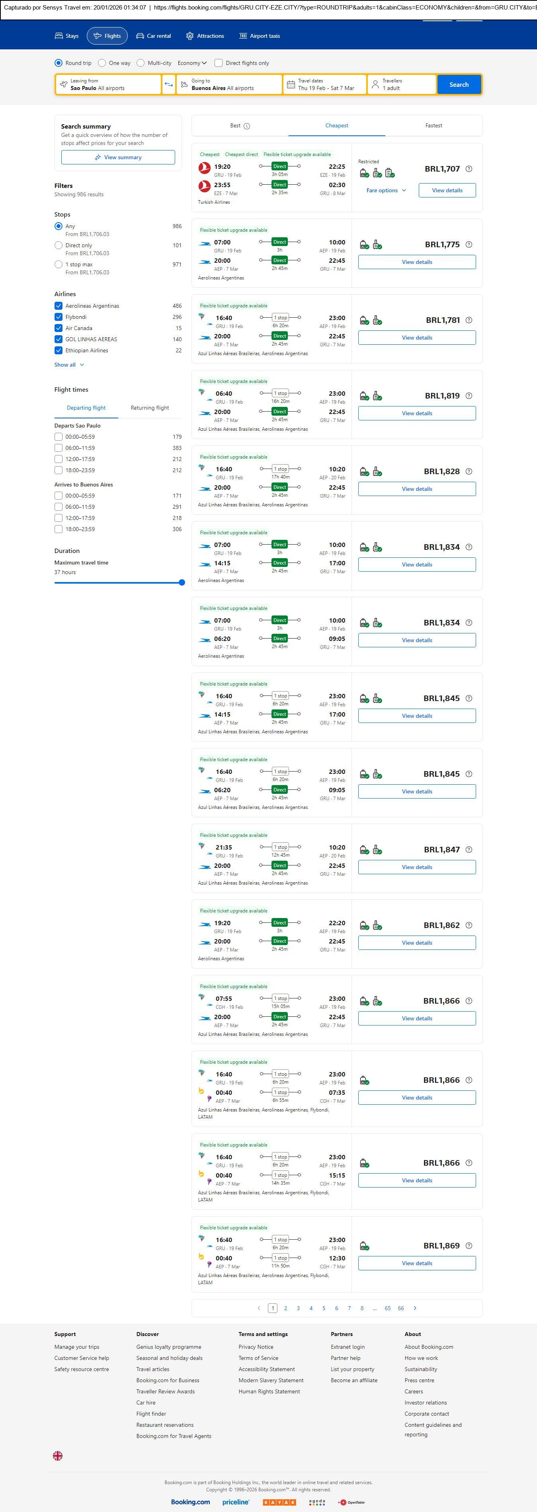This screenshot has width=537, height=1512.
Task: Click the Maximum travel time slider handle
Action: click(x=182, y=583)
